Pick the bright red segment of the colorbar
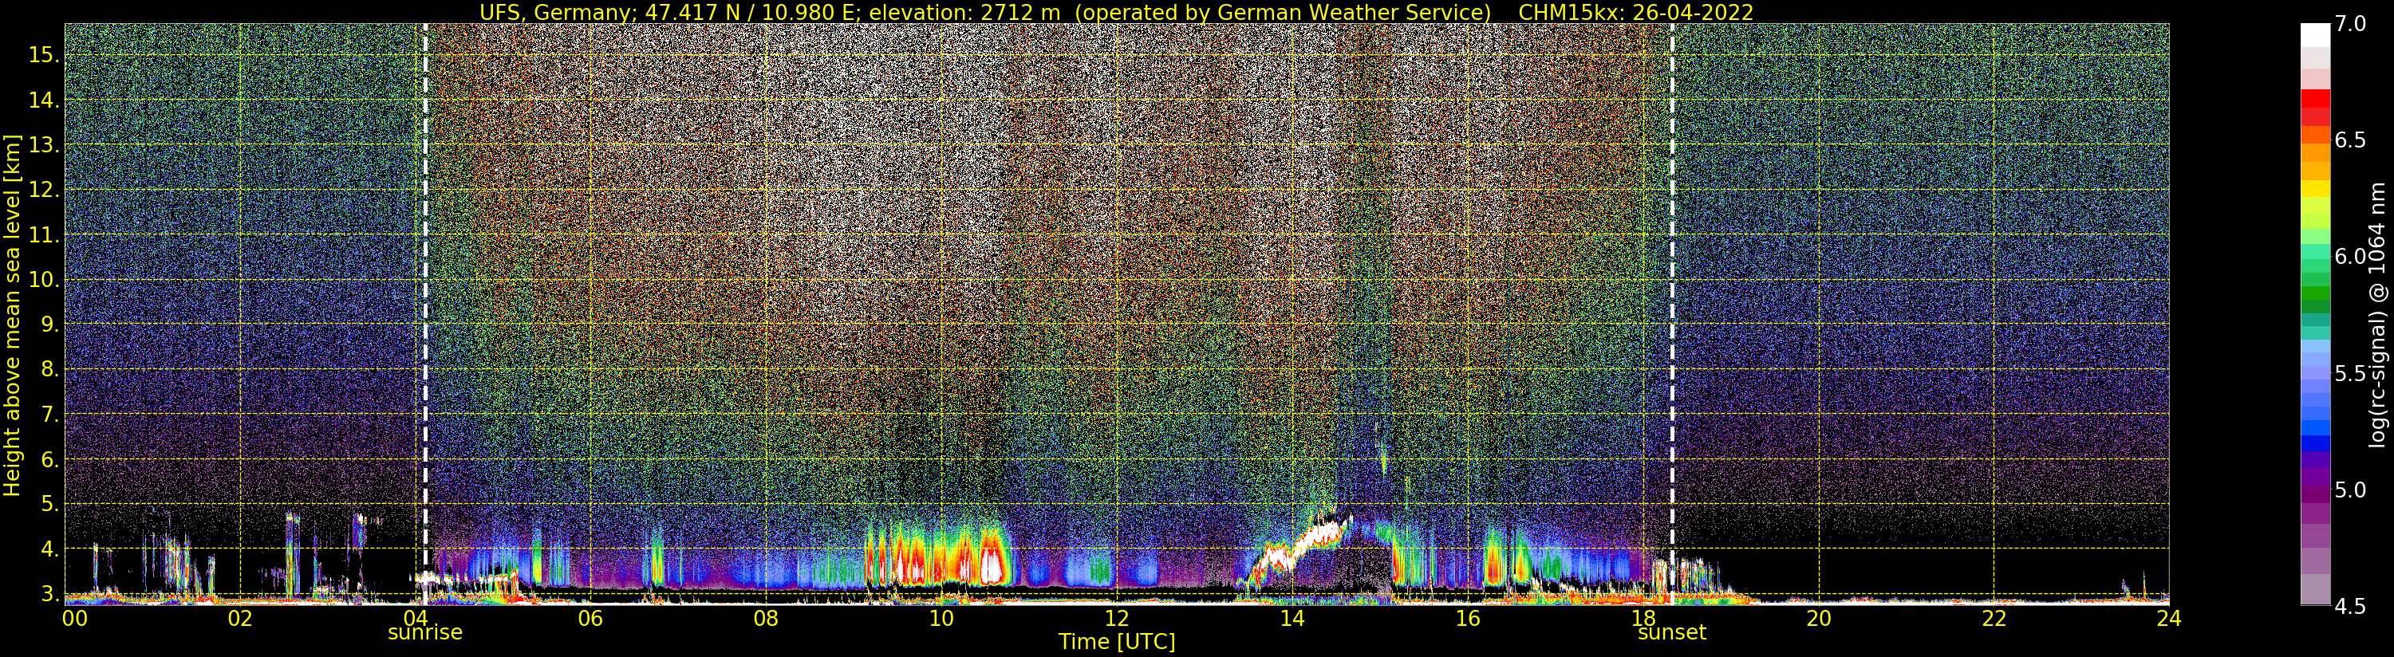 pyautogui.click(x=2315, y=99)
